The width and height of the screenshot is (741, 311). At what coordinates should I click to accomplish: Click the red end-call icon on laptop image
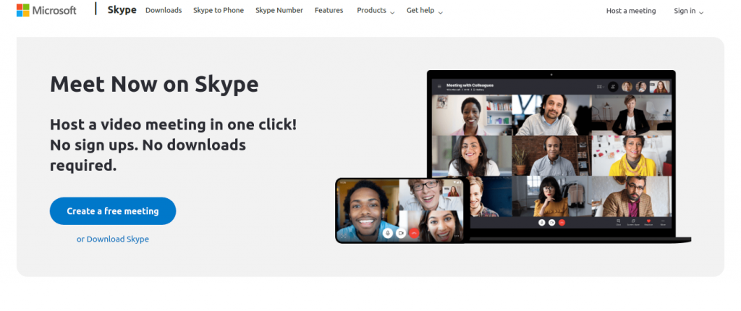point(562,222)
